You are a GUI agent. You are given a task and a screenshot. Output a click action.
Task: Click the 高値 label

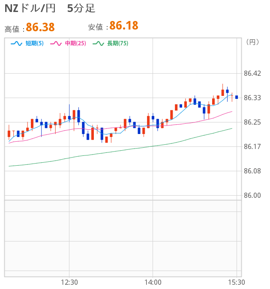tap(12, 29)
